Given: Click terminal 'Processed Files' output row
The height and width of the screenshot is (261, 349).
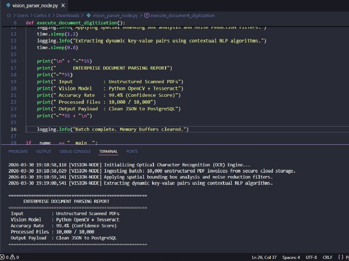Looking at the screenshot, I should (52, 232).
